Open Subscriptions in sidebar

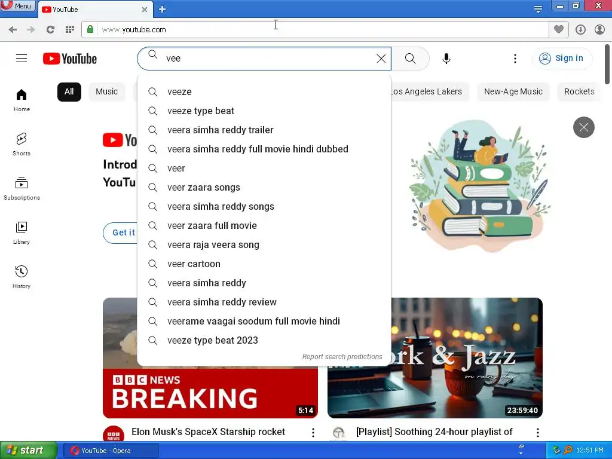[x=22, y=189]
